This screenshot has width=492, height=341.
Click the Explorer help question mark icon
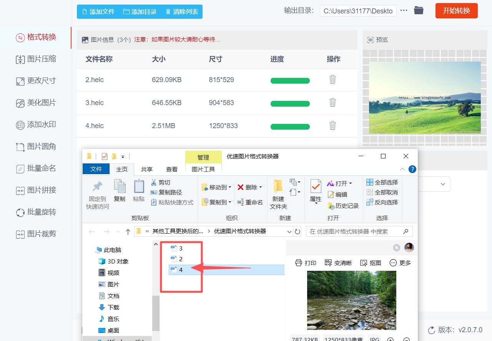[x=412, y=169]
